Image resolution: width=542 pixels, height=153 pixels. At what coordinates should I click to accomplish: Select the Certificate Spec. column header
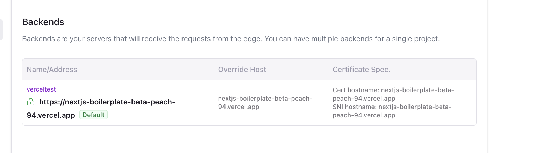coord(361,70)
